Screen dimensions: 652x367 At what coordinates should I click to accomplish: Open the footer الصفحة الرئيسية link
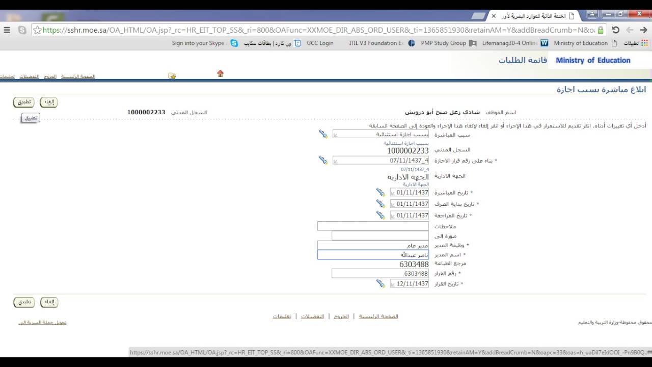click(x=378, y=317)
